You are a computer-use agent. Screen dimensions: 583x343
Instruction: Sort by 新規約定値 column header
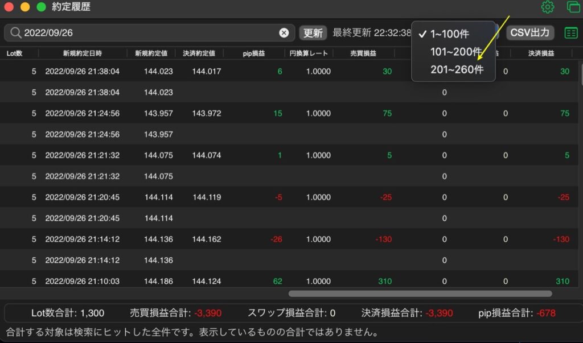(x=151, y=53)
